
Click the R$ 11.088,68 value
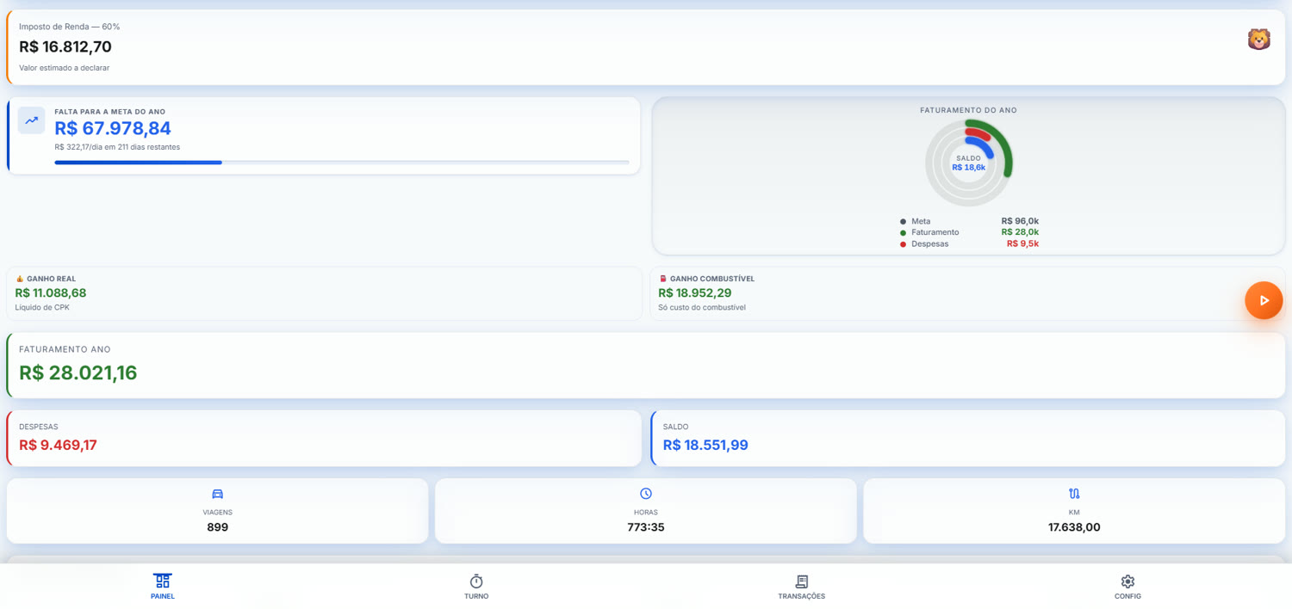pyautogui.click(x=51, y=292)
